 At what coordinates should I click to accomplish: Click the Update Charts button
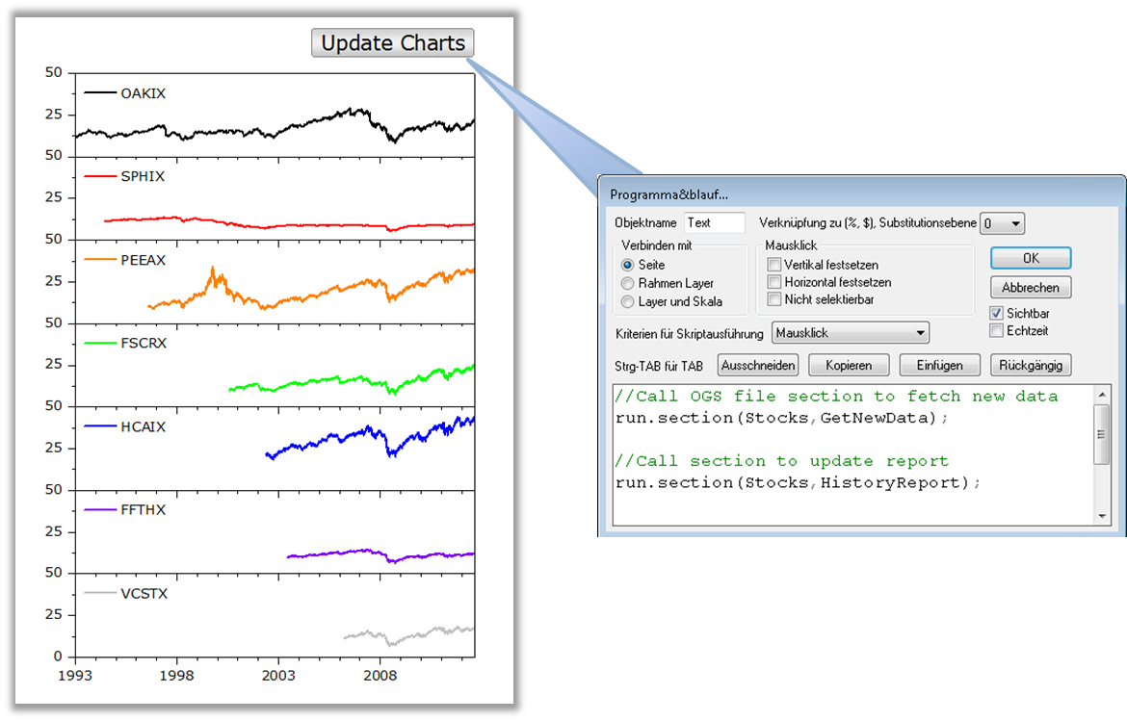(x=392, y=43)
